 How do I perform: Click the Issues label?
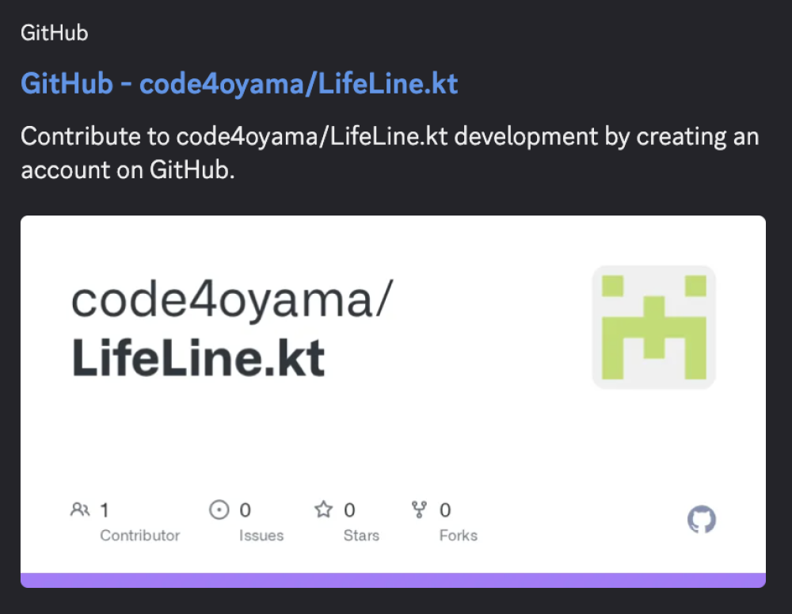[261, 536]
